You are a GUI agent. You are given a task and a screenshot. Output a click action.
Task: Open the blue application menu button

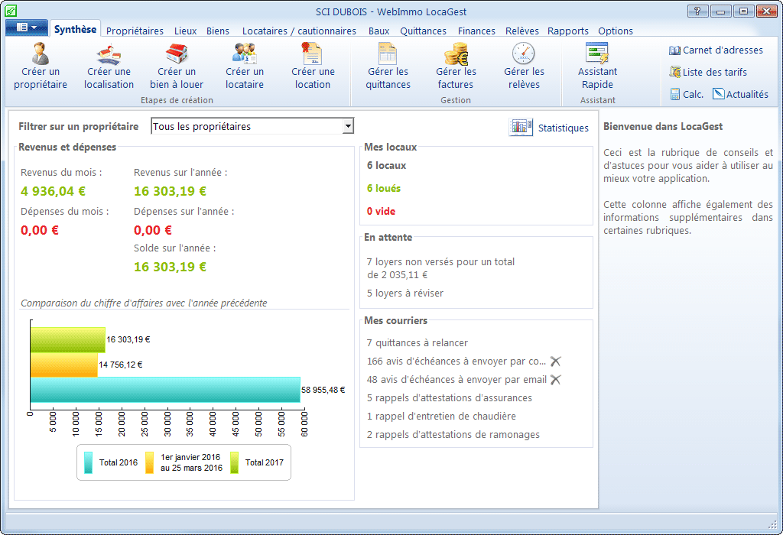27,28
